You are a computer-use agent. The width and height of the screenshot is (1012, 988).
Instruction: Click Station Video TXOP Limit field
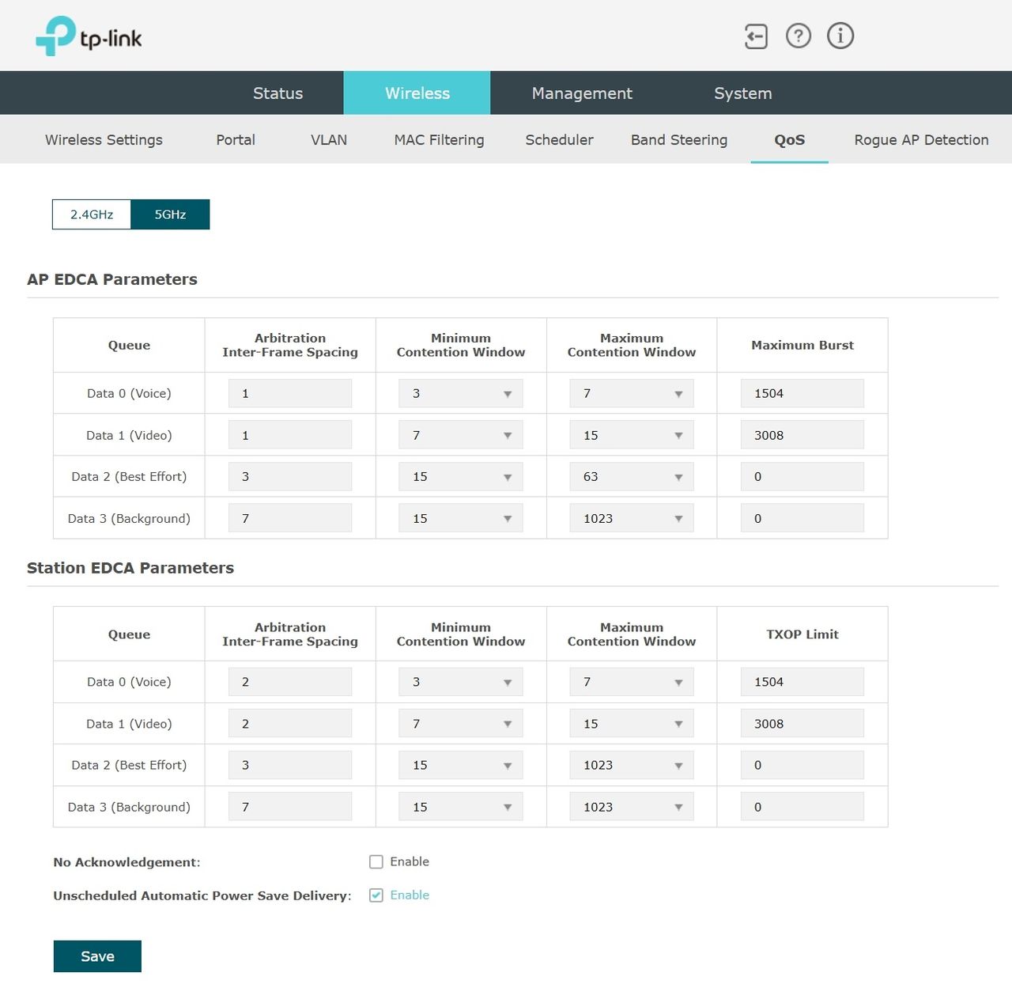coord(802,724)
